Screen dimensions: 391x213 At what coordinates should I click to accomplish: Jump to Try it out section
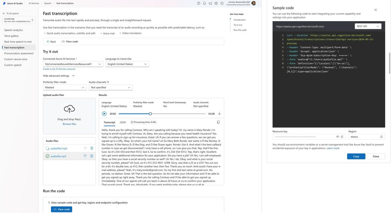click(x=238, y=25)
